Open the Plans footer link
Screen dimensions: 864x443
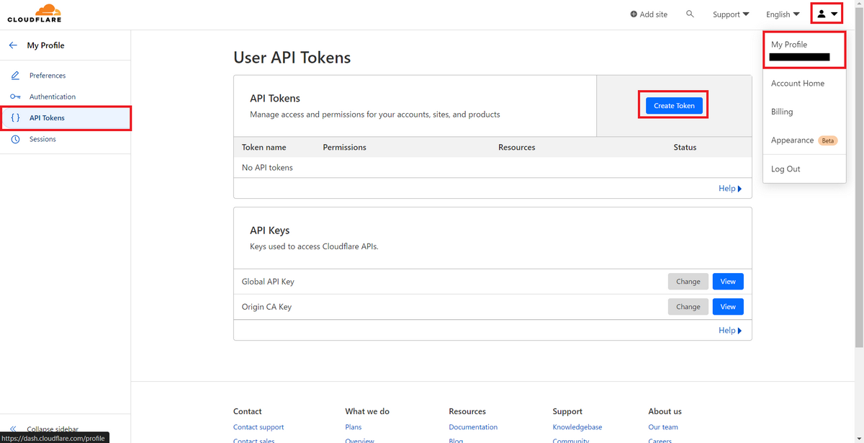coord(354,427)
